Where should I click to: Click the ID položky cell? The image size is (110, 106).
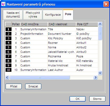tap(87, 34)
